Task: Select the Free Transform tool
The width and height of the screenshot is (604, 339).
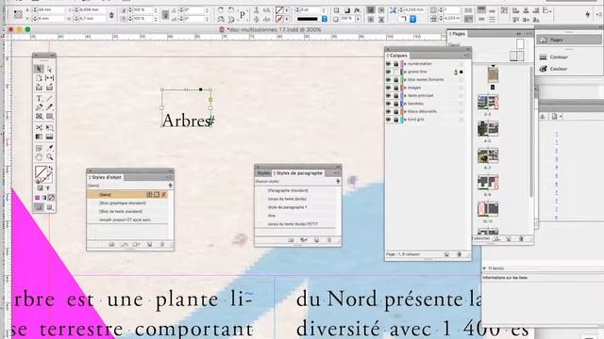Action: pos(50,128)
